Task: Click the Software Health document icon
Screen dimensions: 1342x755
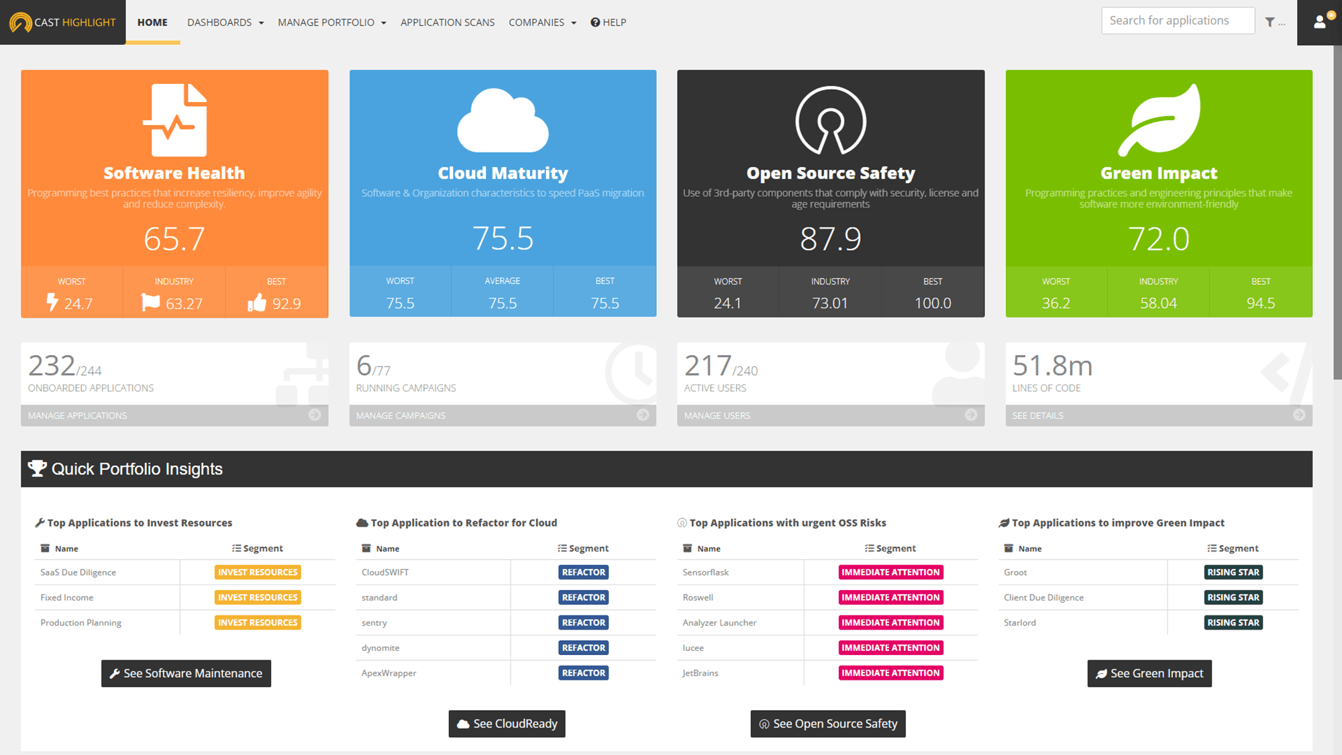Action: (x=174, y=120)
